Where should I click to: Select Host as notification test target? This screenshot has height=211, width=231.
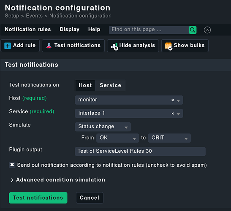tap(85, 85)
